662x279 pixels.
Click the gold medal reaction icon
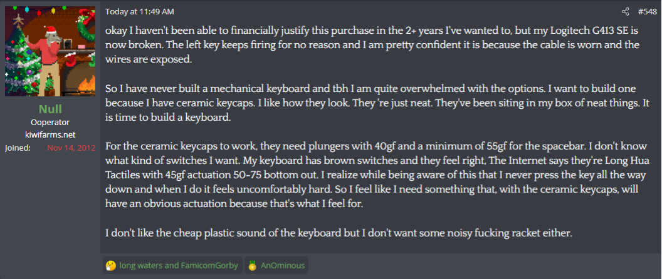[x=253, y=265]
